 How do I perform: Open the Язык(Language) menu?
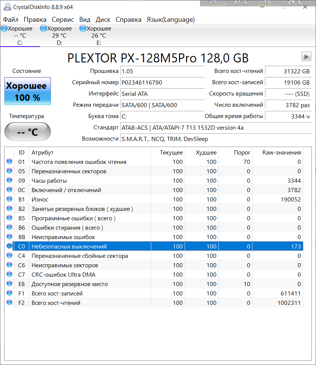(170, 20)
